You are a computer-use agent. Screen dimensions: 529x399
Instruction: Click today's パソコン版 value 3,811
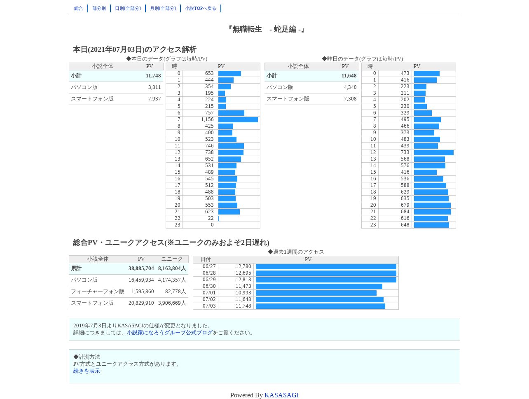154,87
